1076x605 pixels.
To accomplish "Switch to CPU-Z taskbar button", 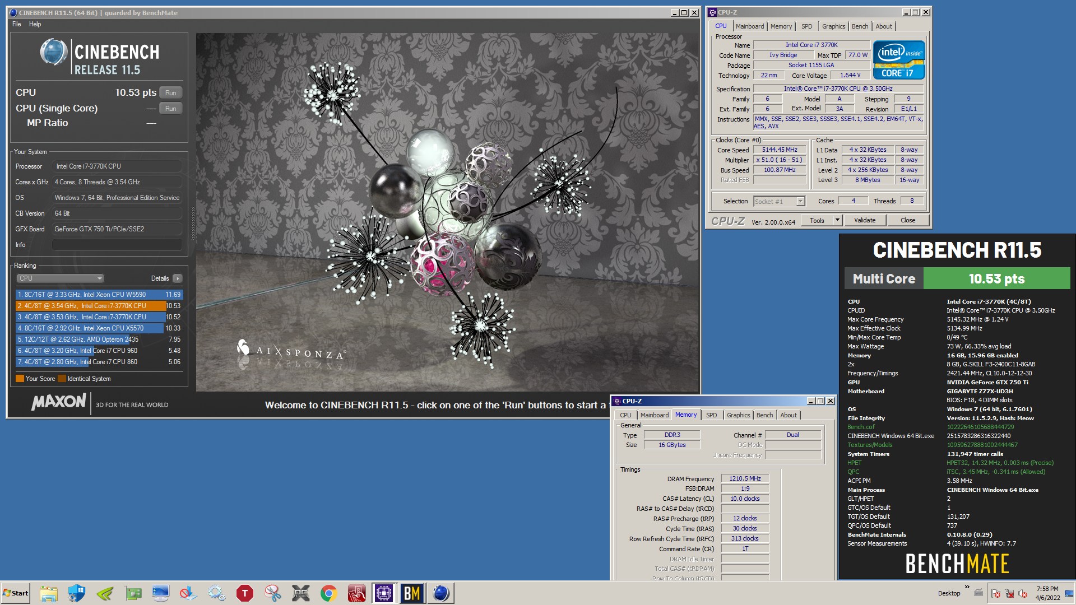I will point(384,593).
